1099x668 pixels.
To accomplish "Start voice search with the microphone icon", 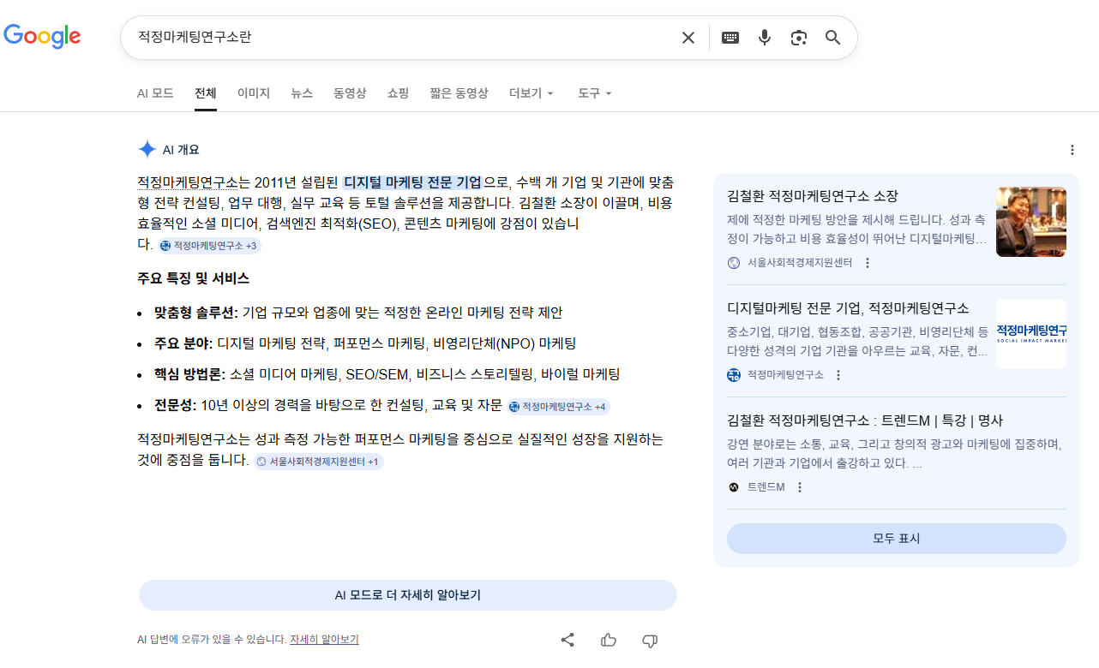I will [765, 38].
